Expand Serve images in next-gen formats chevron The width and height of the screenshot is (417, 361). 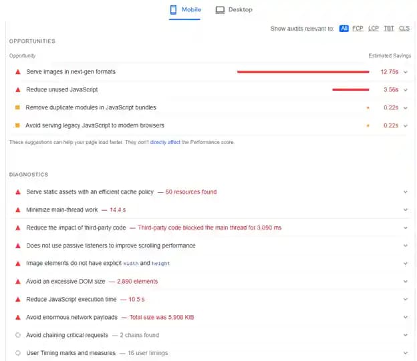pyautogui.click(x=405, y=72)
